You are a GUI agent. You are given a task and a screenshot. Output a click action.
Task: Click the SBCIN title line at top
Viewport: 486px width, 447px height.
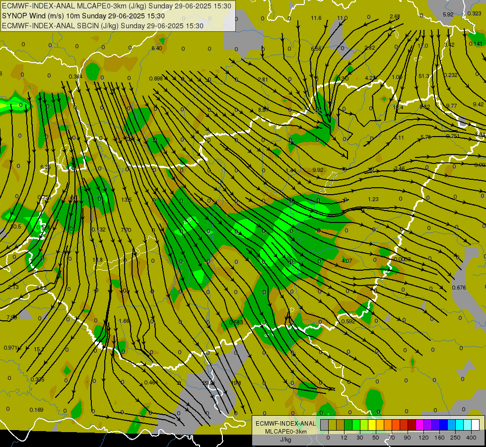(x=103, y=26)
